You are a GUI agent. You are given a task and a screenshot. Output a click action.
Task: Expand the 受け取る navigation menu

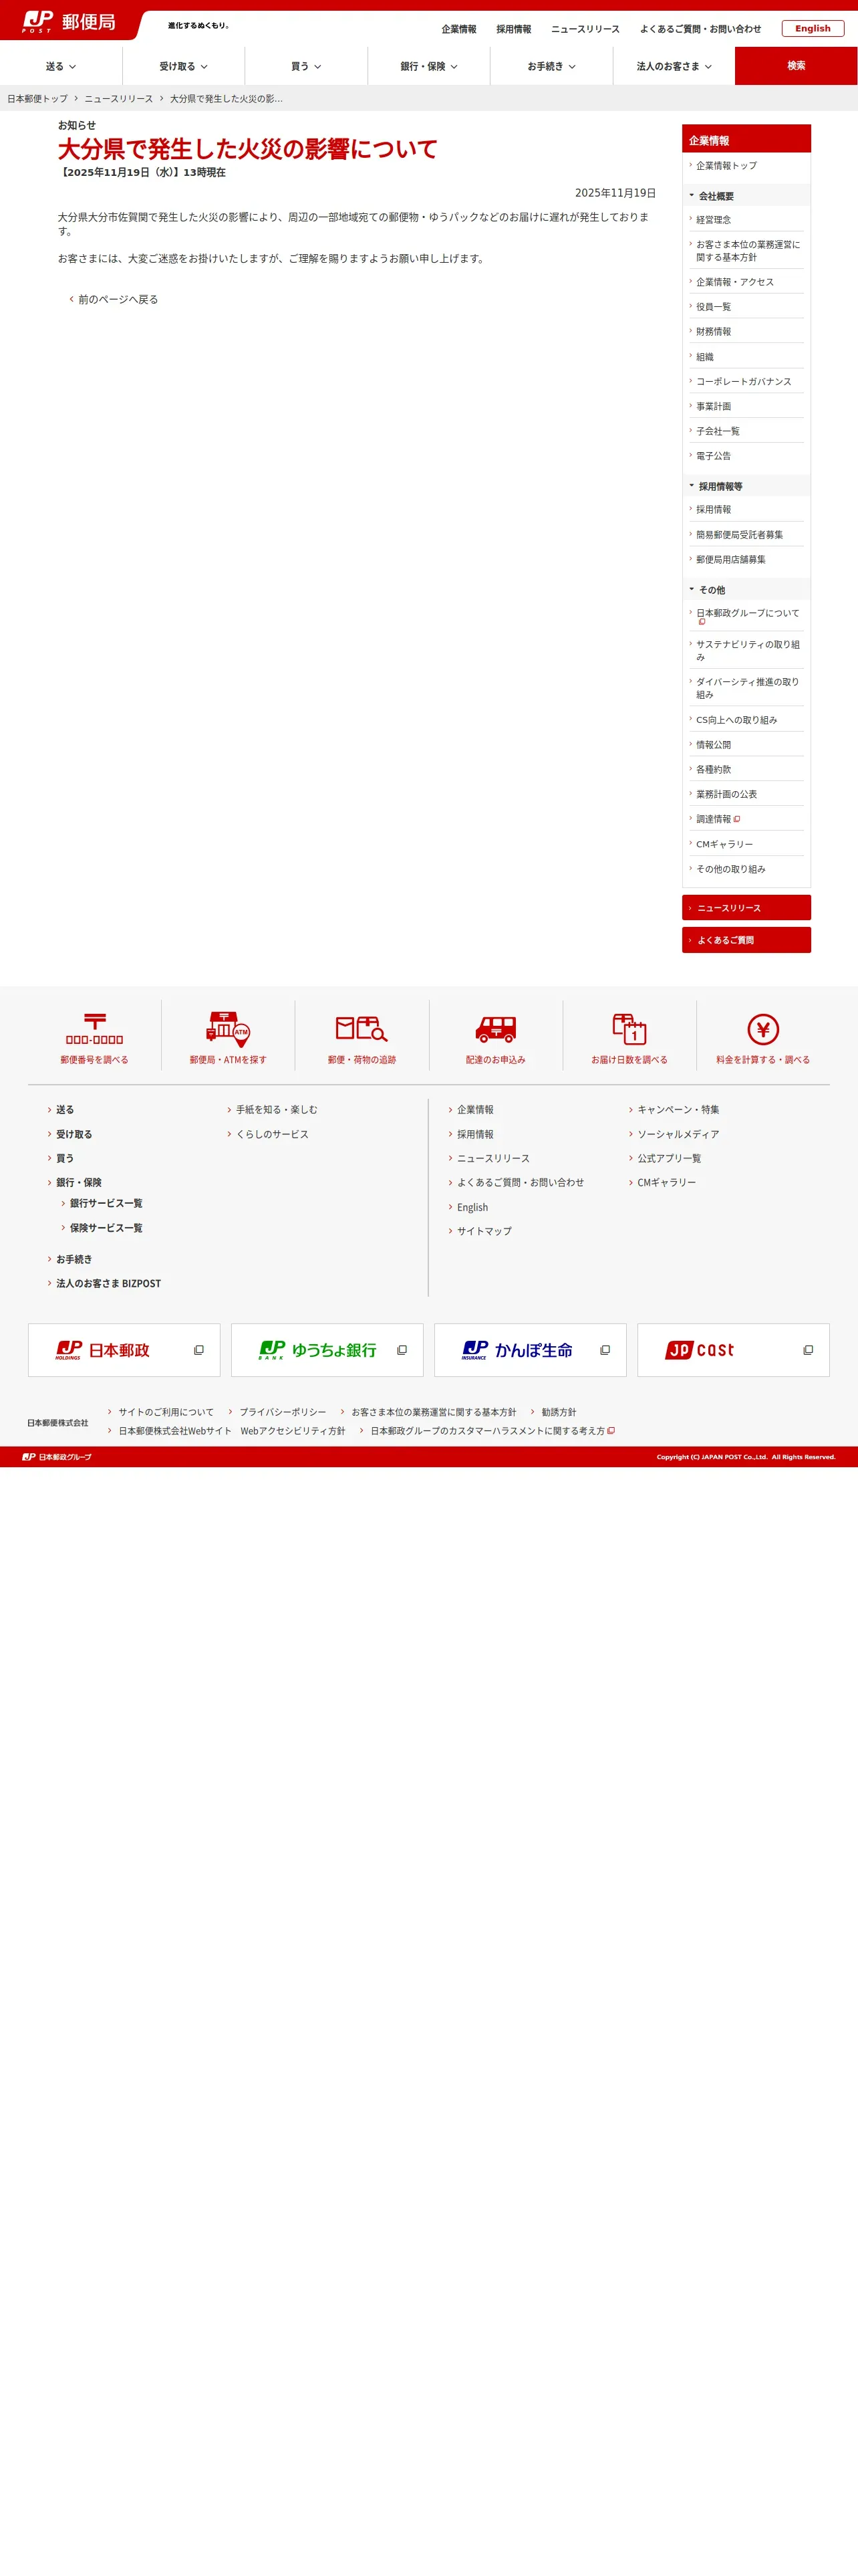[x=184, y=66]
